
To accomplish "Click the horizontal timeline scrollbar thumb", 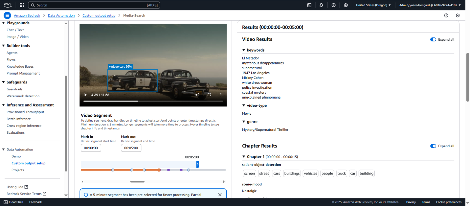I will pos(137,181).
